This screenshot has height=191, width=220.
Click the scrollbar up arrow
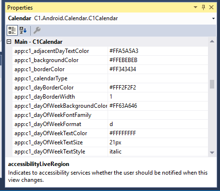click(212, 41)
